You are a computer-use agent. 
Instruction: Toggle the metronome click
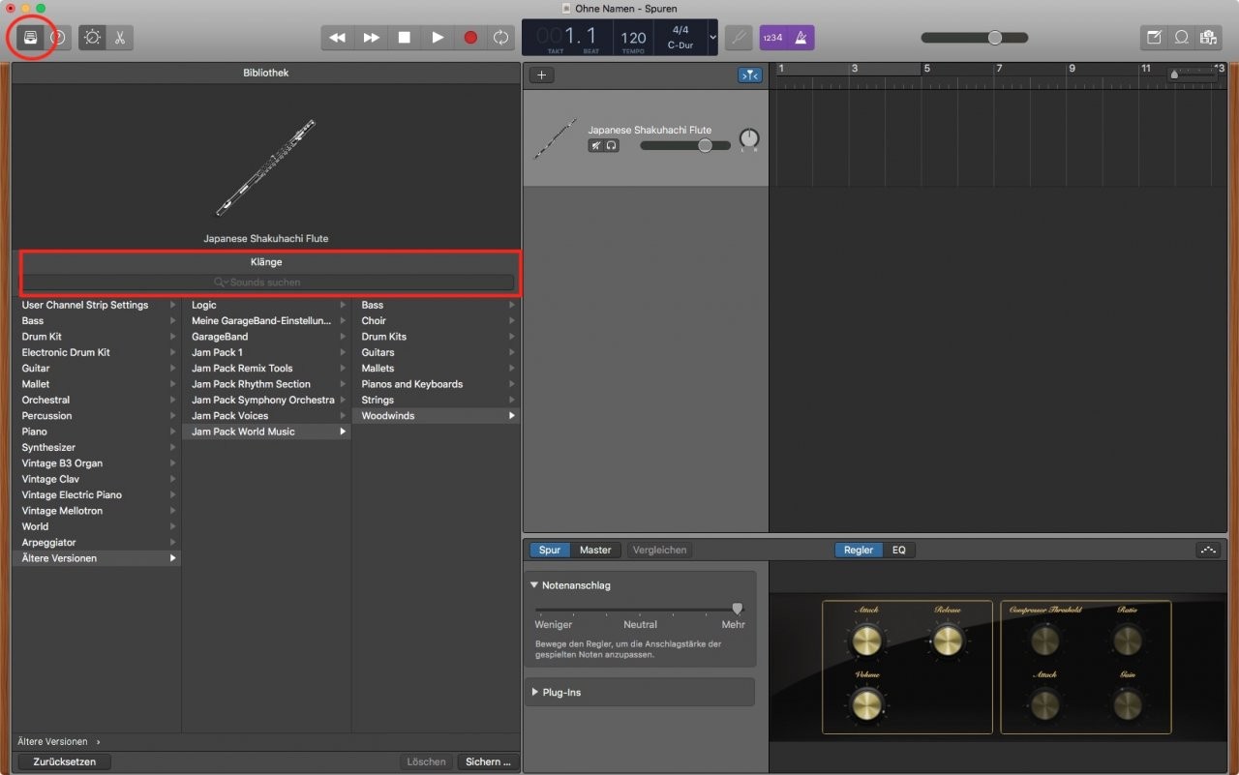tap(801, 38)
